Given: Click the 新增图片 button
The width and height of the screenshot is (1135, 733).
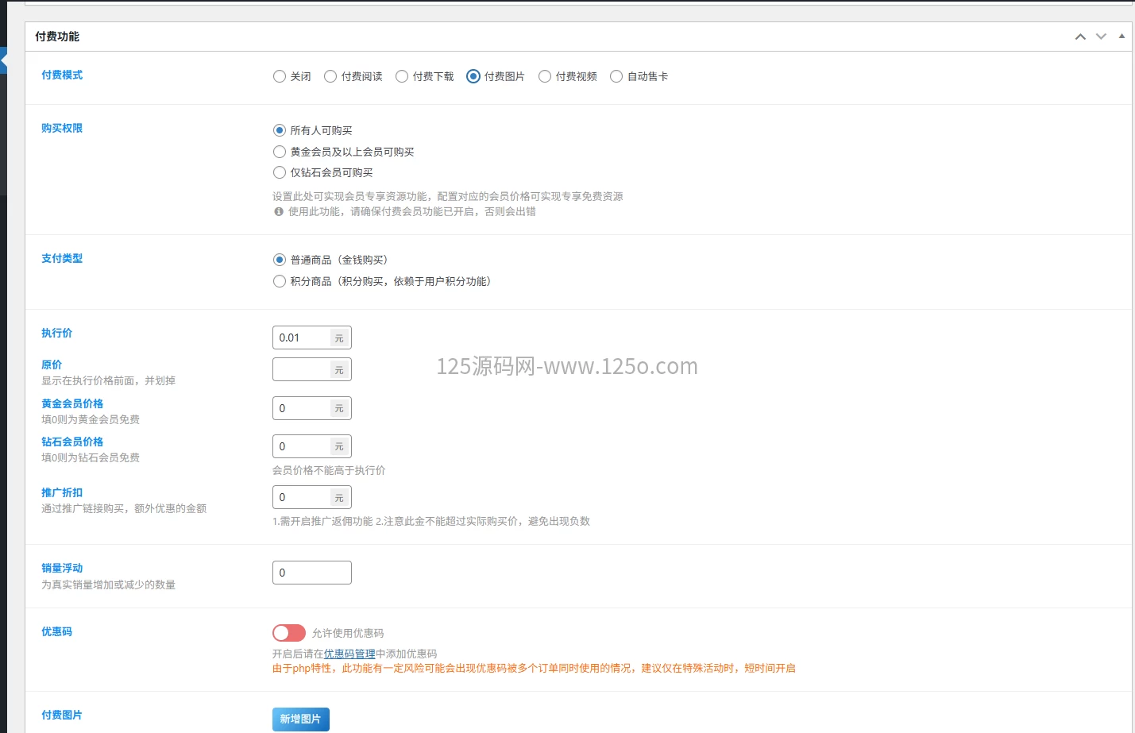Looking at the screenshot, I should click(x=301, y=718).
